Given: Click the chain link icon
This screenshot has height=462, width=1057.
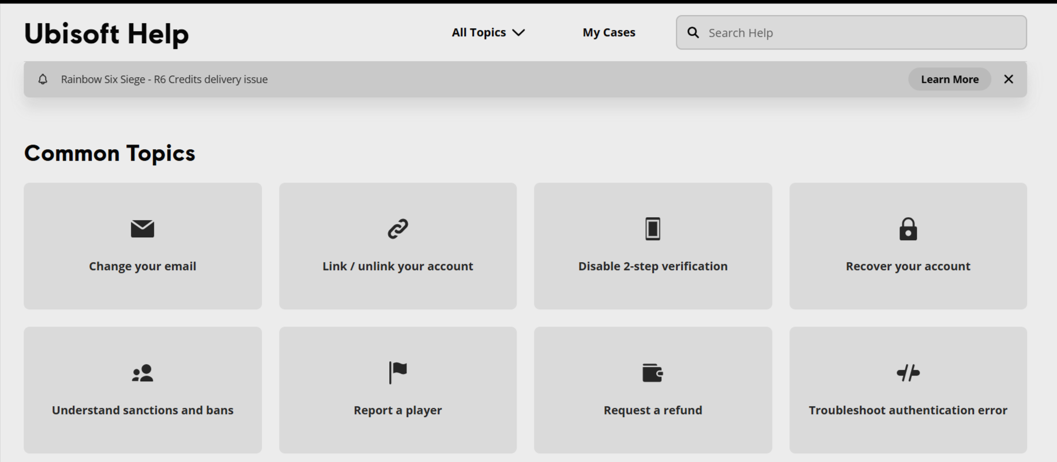Looking at the screenshot, I should [398, 229].
